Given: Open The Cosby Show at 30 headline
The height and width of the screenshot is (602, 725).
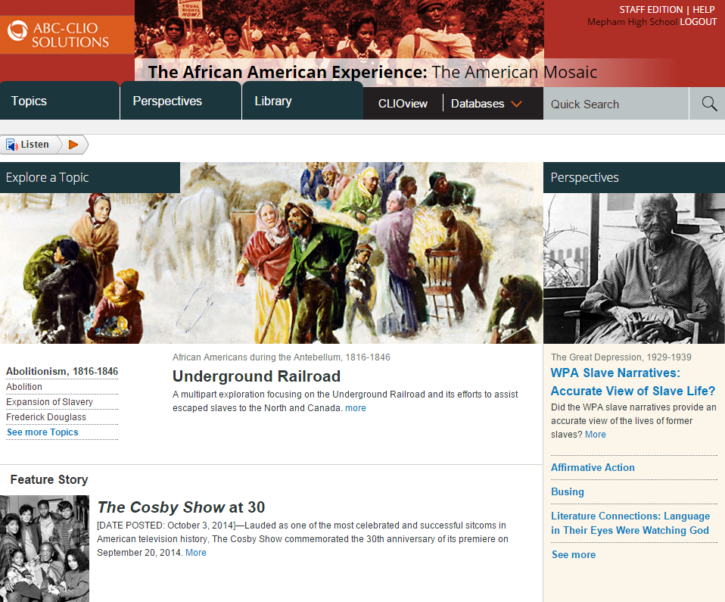Looking at the screenshot, I should [x=181, y=507].
